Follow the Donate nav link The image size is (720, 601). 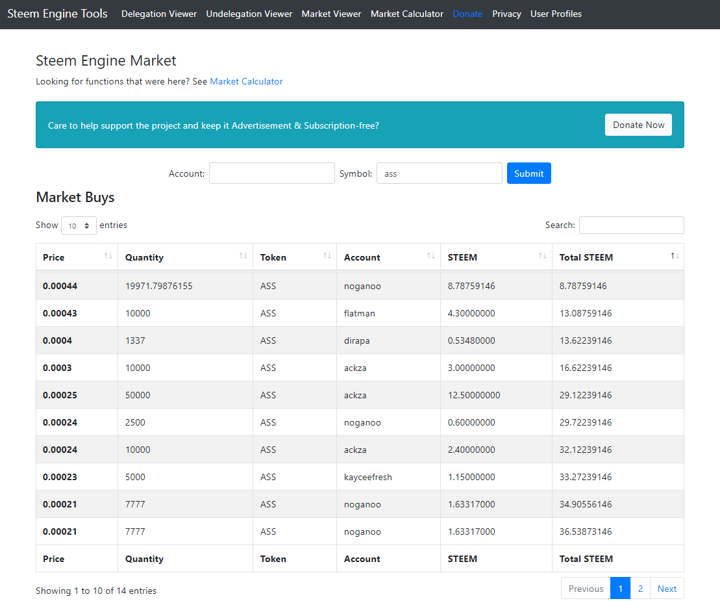pos(467,14)
